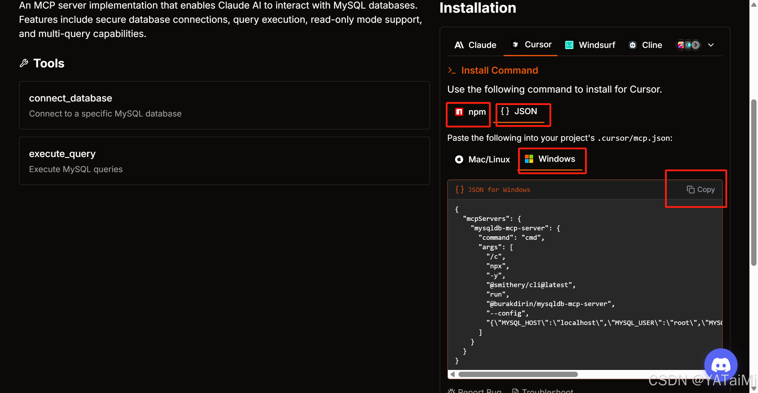Click the horizontal code scrollbar thumb
Screen dimensions: 758x393
(518, 374)
